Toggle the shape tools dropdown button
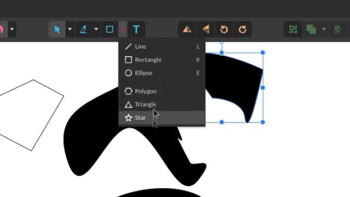 pos(122,29)
